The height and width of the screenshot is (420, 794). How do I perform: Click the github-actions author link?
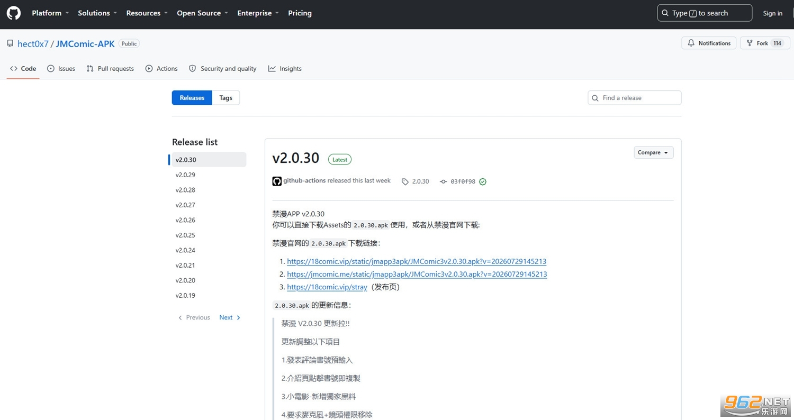pyautogui.click(x=304, y=181)
